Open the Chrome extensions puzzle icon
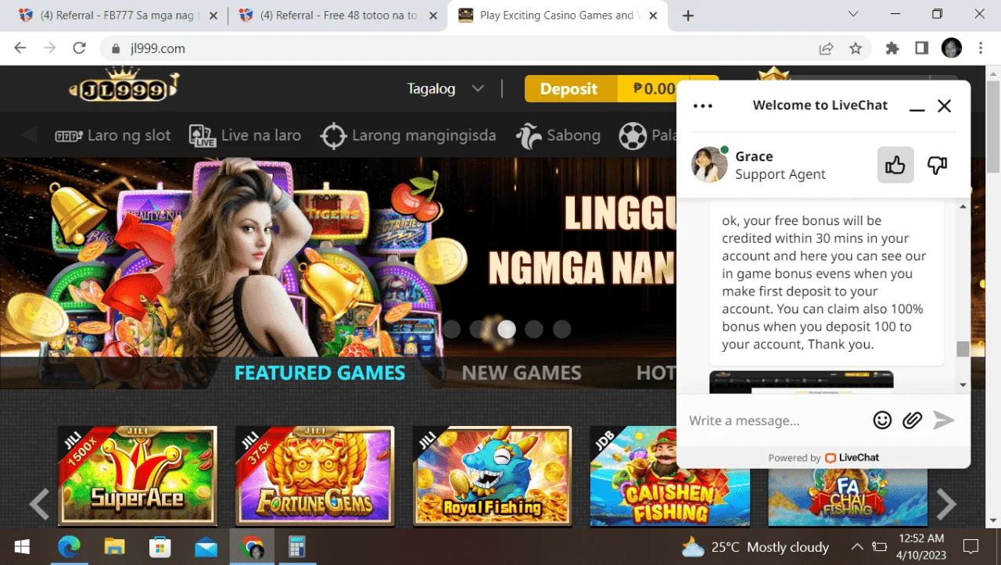Image resolution: width=1001 pixels, height=565 pixels. pyautogui.click(x=892, y=48)
